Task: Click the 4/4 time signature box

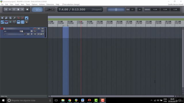Action: pyautogui.click(x=140, y=9)
